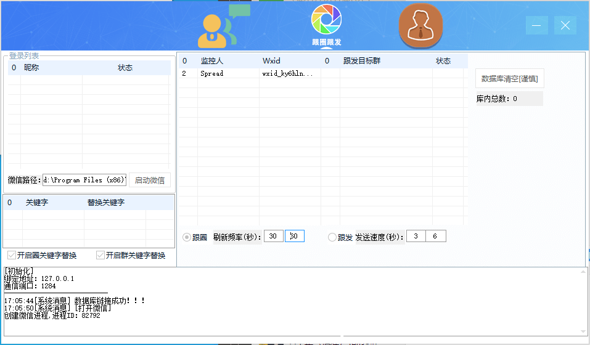The width and height of the screenshot is (590, 345).
Task: Click the 状态 header in monitor table
Action: pos(443,61)
